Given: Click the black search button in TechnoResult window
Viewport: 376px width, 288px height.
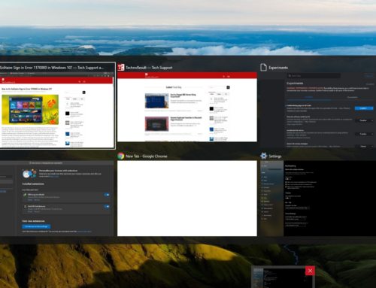Looking at the screenshot, I should [x=228, y=87].
